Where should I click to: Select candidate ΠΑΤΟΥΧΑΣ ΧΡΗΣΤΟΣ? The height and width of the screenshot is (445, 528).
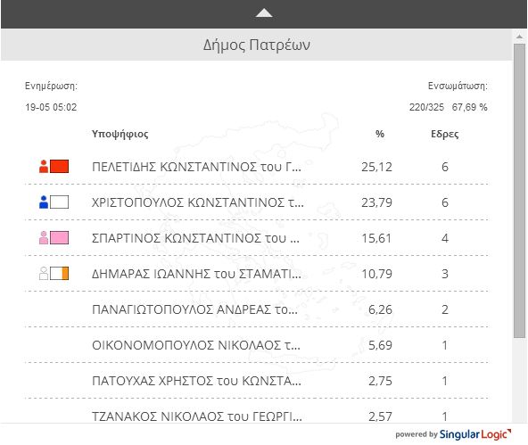196,381
